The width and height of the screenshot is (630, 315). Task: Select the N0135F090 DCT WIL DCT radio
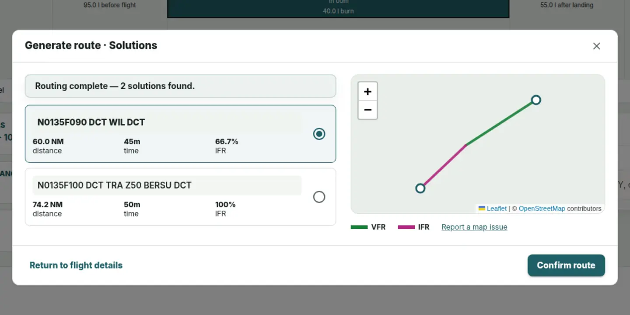(x=319, y=134)
